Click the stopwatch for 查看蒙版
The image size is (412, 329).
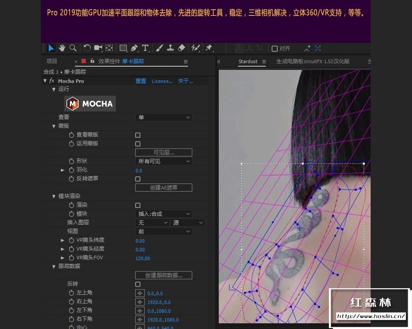(x=71, y=135)
